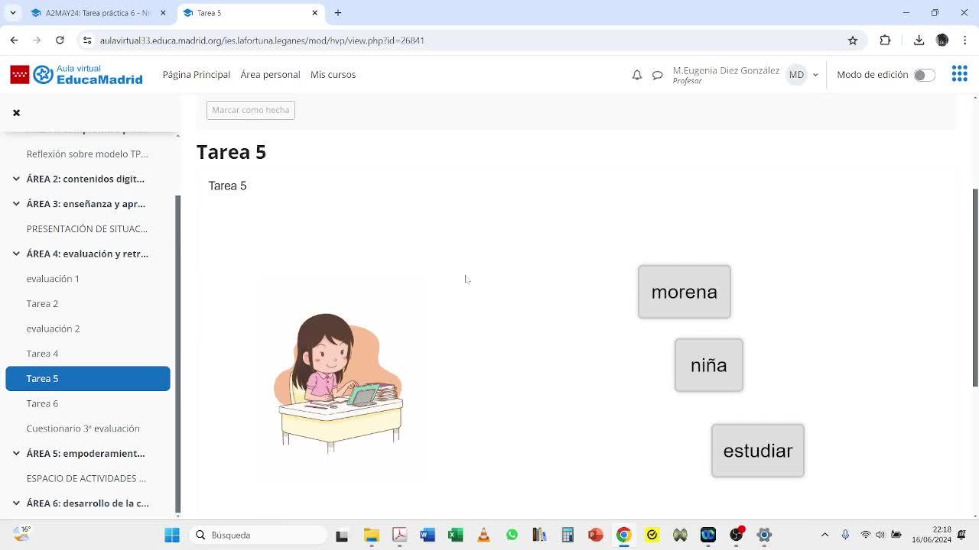The width and height of the screenshot is (979, 550).
Task: Reload the current page
Action: [60, 40]
